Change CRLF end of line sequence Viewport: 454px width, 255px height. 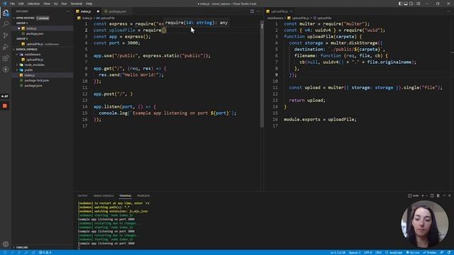(378, 252)
